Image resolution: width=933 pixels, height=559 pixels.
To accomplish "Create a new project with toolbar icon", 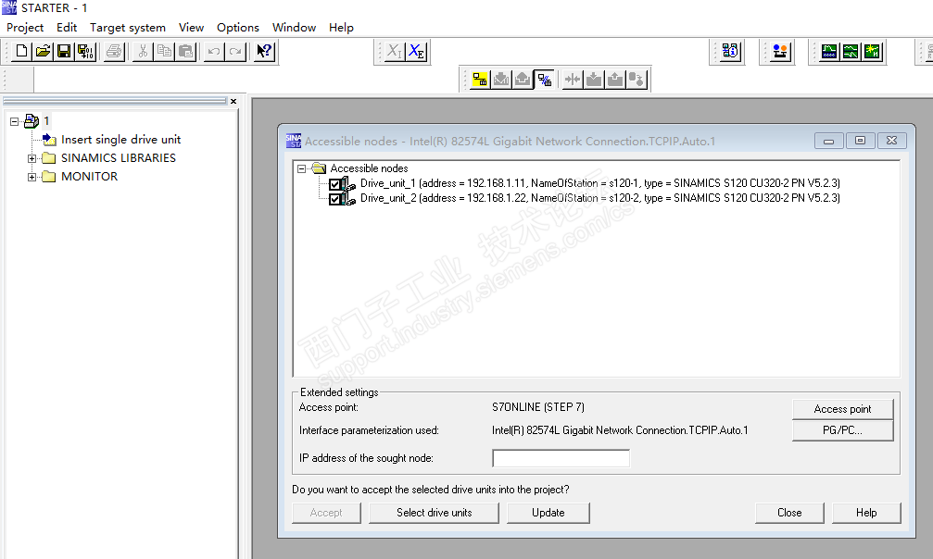I will point(21,51).
